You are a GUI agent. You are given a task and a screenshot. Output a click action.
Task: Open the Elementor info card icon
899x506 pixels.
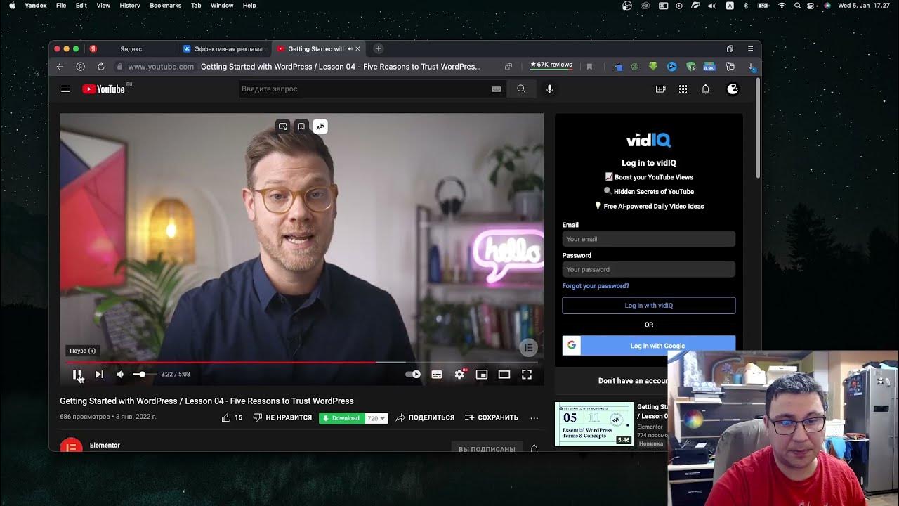tap(528, 347)
